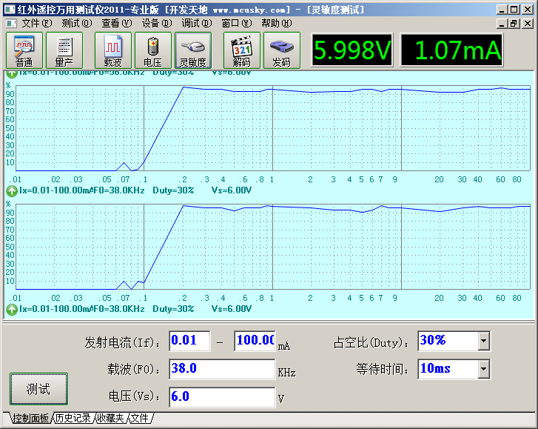The width and height of the screenshot is (538, 429).
Task: Click the app icon in the menu bar
Action: tap(10, 23)
